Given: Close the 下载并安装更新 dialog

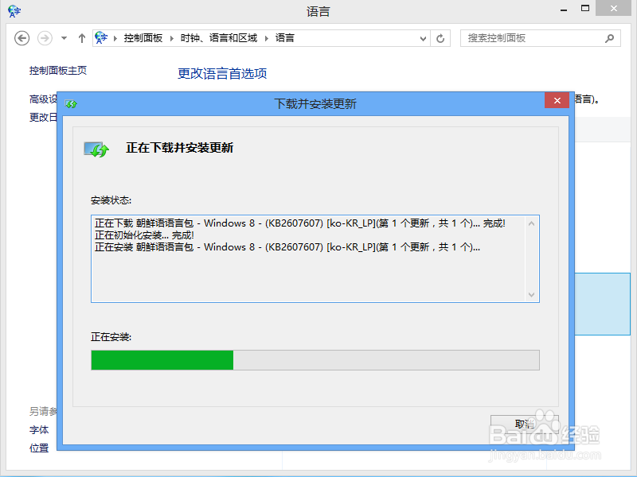Looking at the screenshot, I should [x=557, y=101].
